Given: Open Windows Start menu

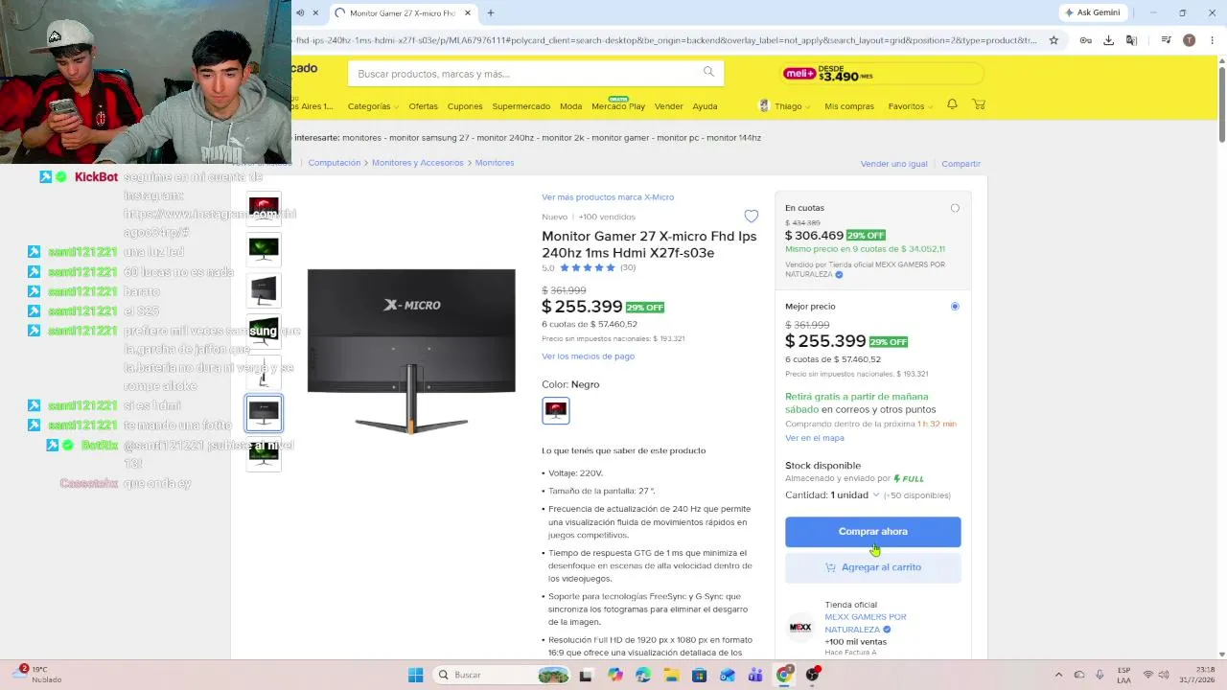Looking at the screenshot, I should tap(415, 675).
